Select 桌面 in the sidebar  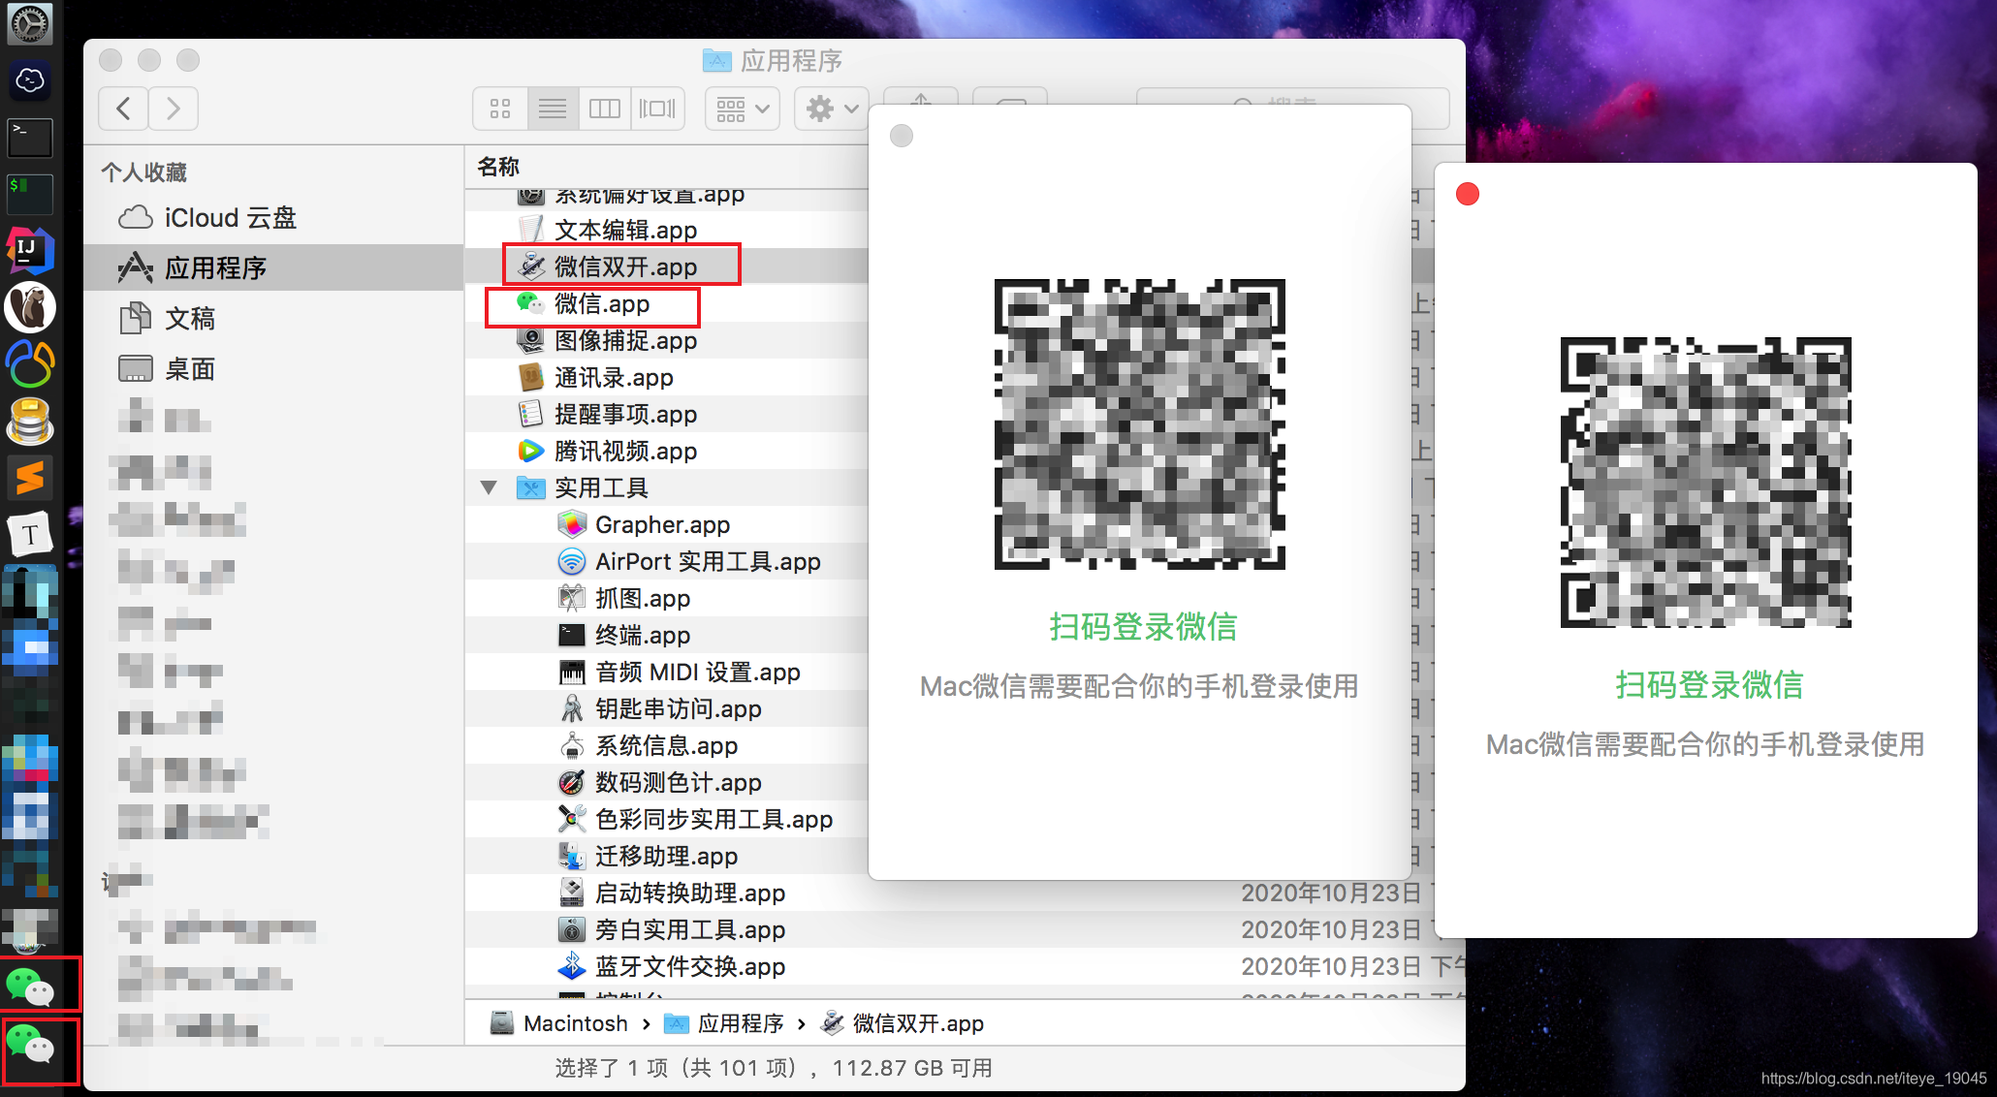[274, 368]
